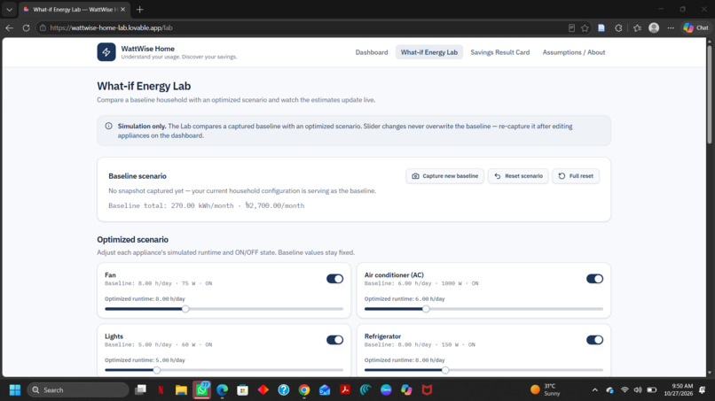Open Task View in the taskbar
The height and width of the screenshot is (401, 715).
coord(140,390)
